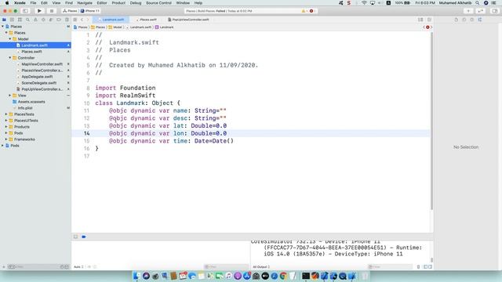Select AppDelegate.swift in the navigator
The image size is (502, 282).
(37, 77)
